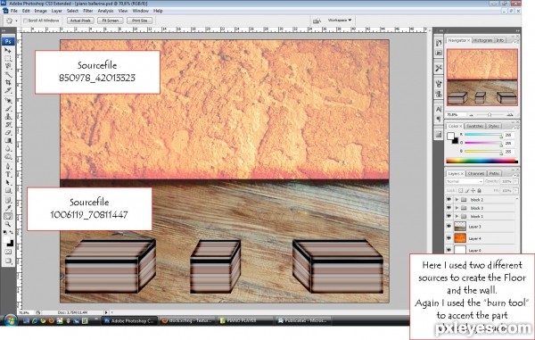Image resolution: width=535 pixels, height=340 pixels.
Task: Open PIANO PLAYER taskbar item
Action: [x=244, y=321]
